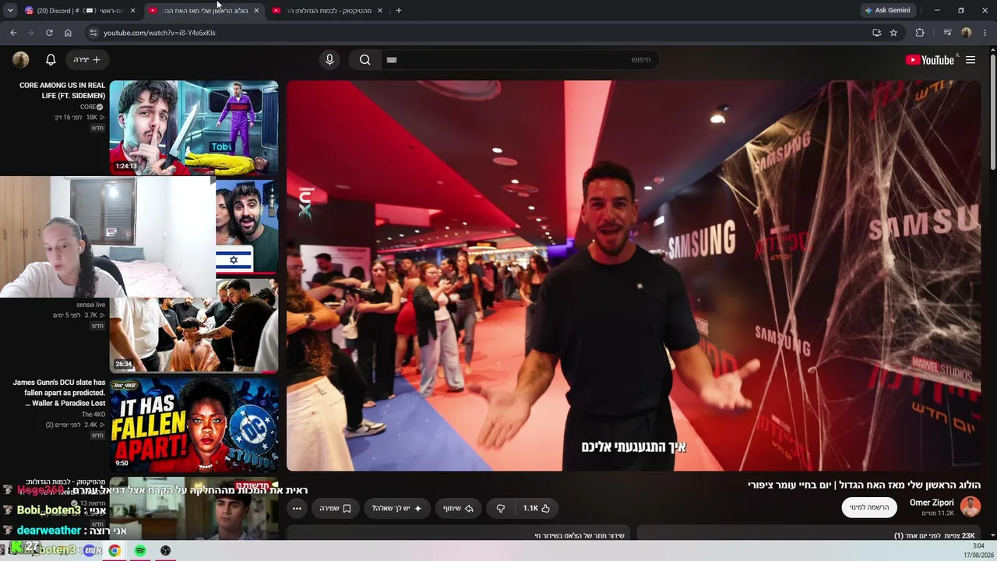Click the שיתוף share button
The image size is (997, 561).
click(x=459, y=508)
